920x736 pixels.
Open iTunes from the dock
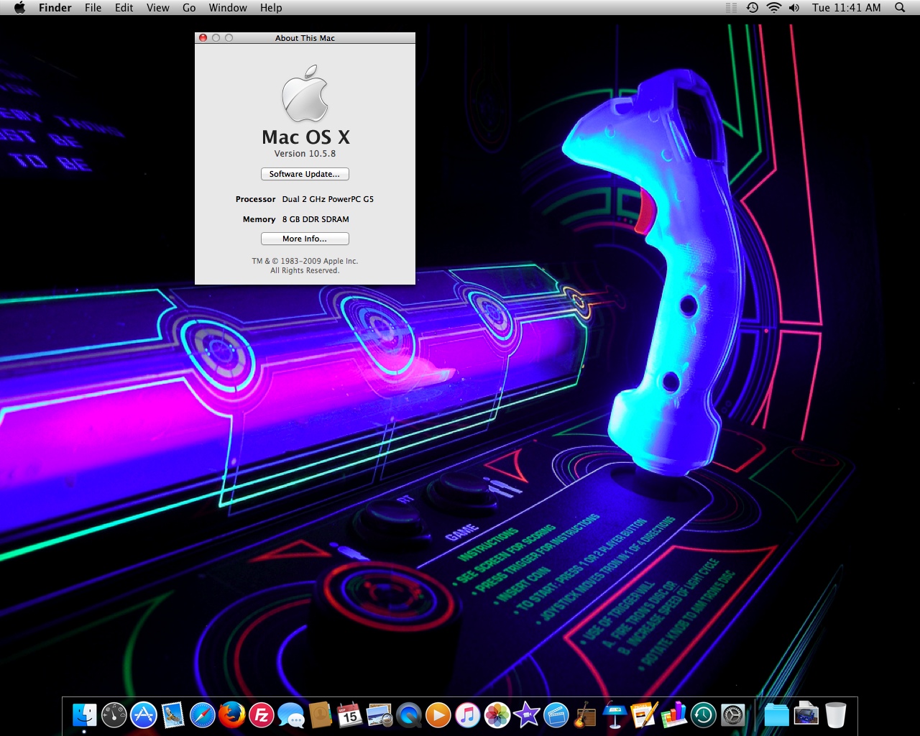(x=468, y=715)
